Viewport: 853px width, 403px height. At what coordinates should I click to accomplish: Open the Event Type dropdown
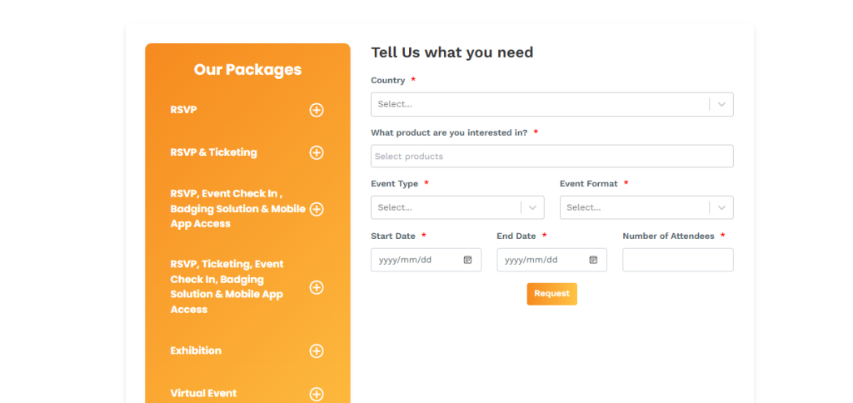point(457,207)
